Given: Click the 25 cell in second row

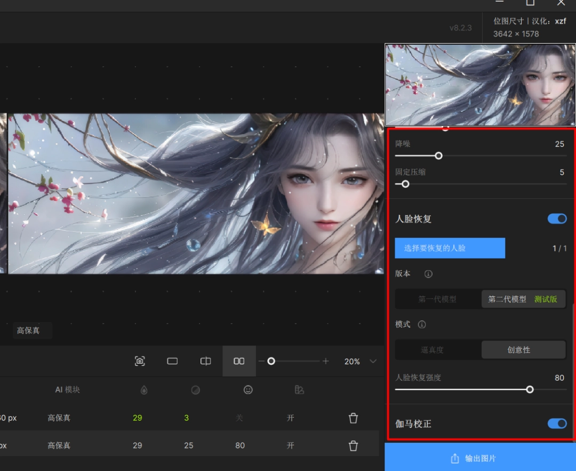Looking at the screenshot, I should click(x=188, y=445).
